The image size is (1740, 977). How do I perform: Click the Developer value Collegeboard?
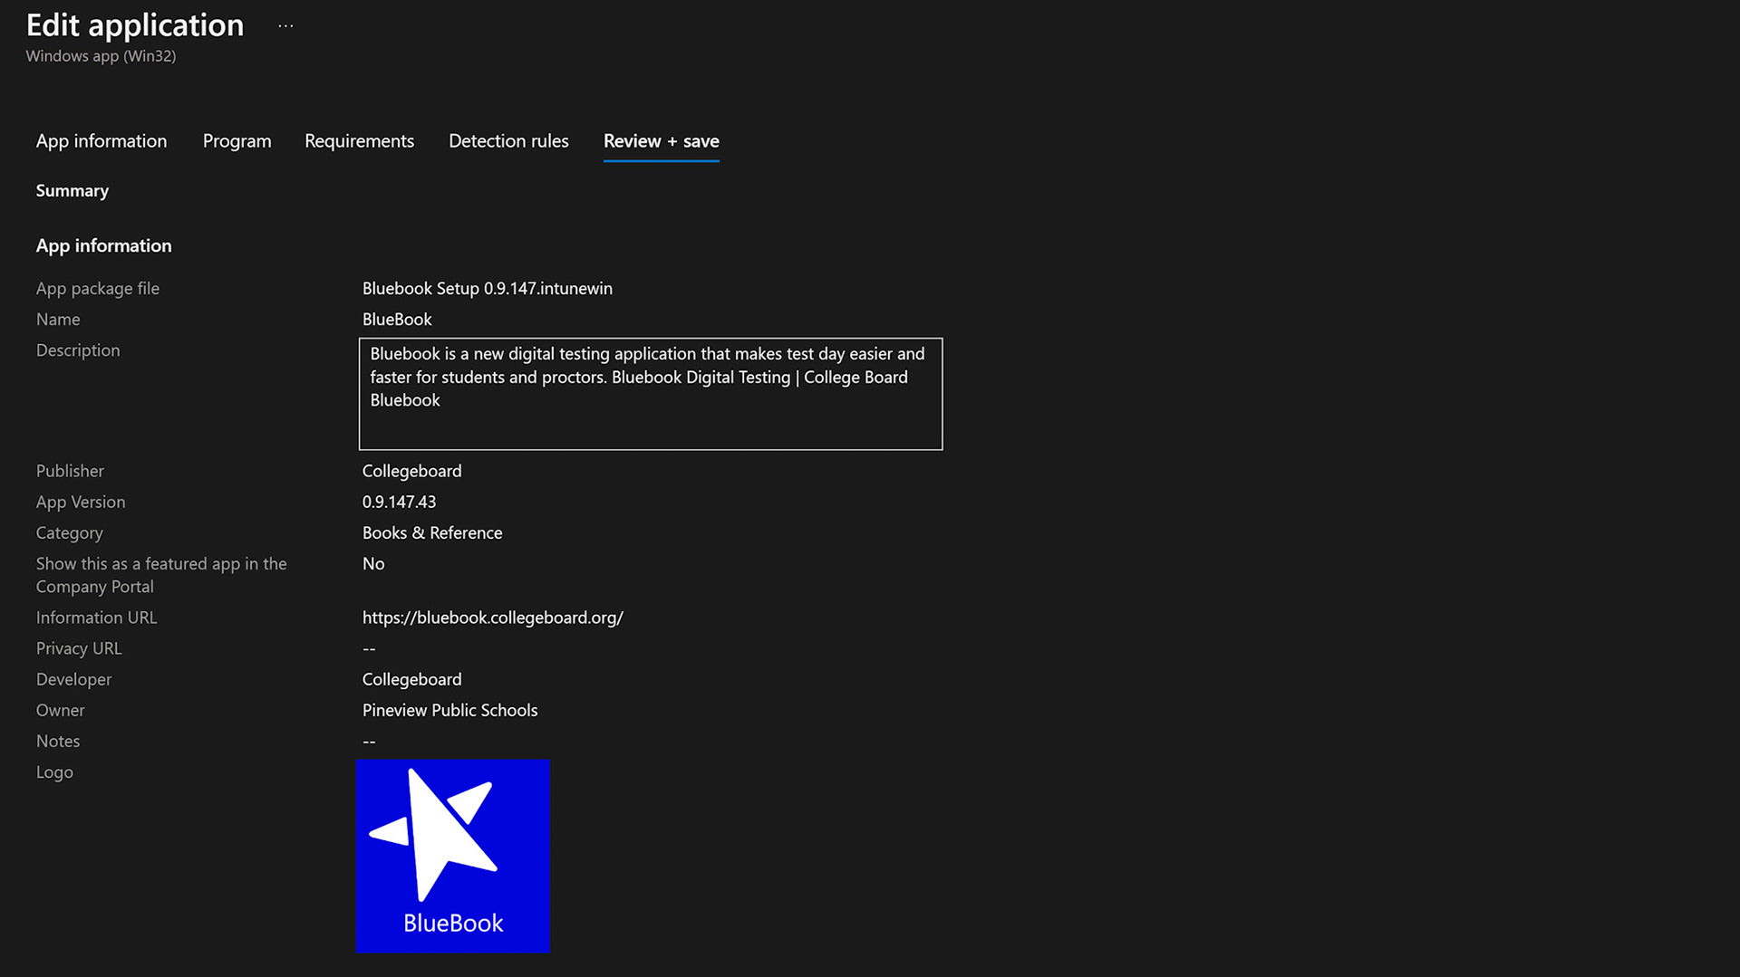(x=411, y=679)
